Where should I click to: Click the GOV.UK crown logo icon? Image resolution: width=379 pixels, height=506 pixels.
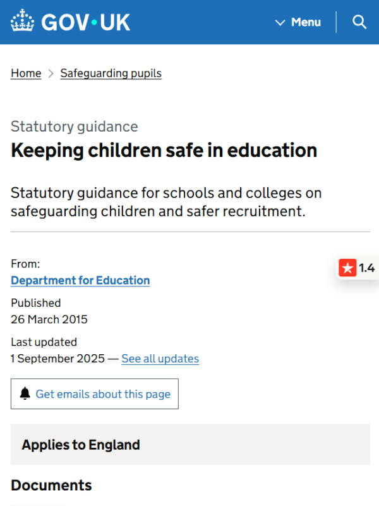[22, 20]
